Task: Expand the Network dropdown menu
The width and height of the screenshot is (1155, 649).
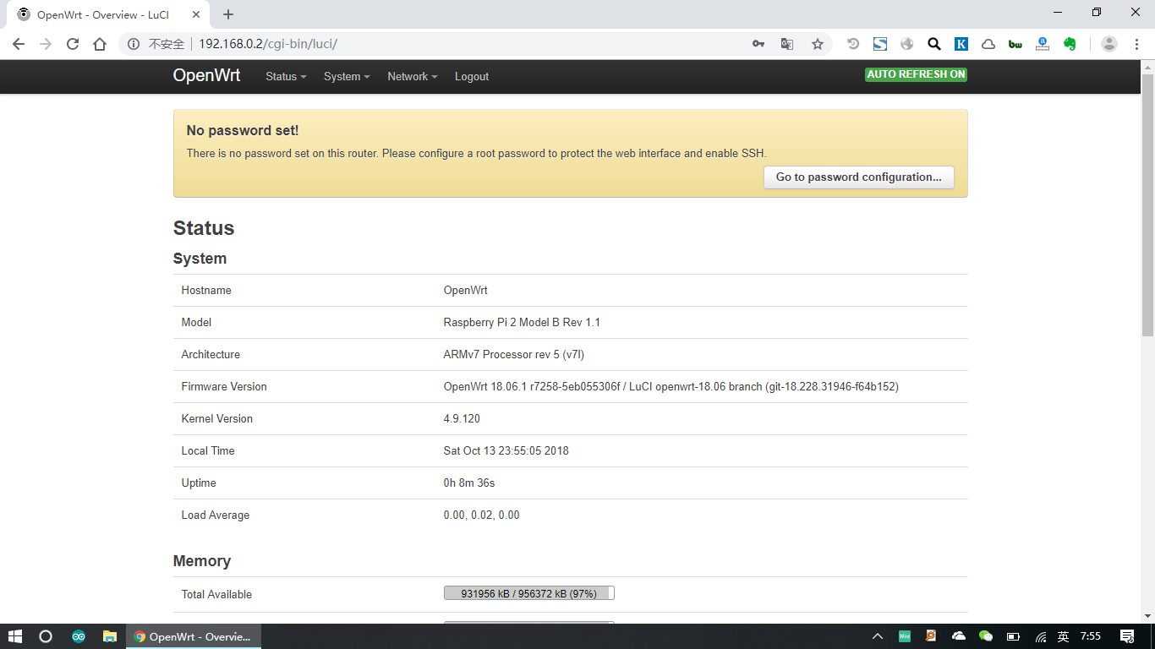Action: (x=412, y=77)
